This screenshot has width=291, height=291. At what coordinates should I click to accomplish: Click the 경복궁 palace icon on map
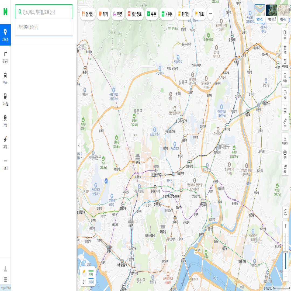point(138,157)
